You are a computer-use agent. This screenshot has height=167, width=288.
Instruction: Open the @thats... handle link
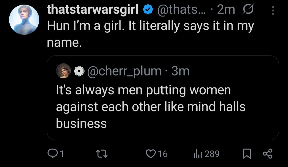point(182,10)
